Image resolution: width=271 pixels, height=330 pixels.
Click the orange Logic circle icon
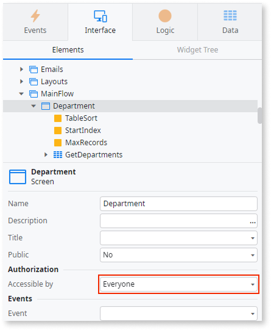pos(165,16)
